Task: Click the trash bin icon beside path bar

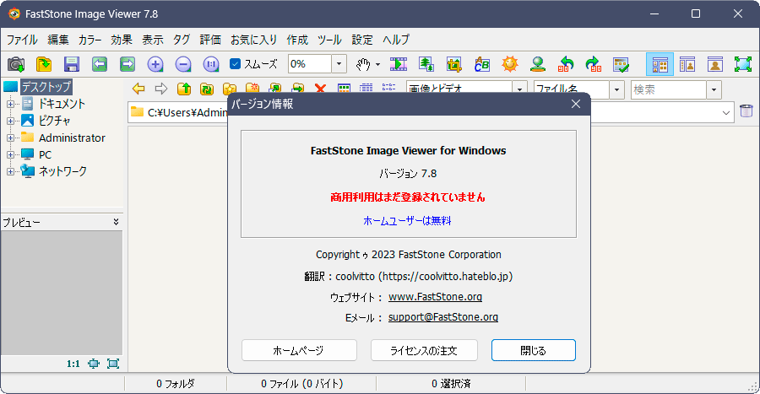Action: coord(746,111)
